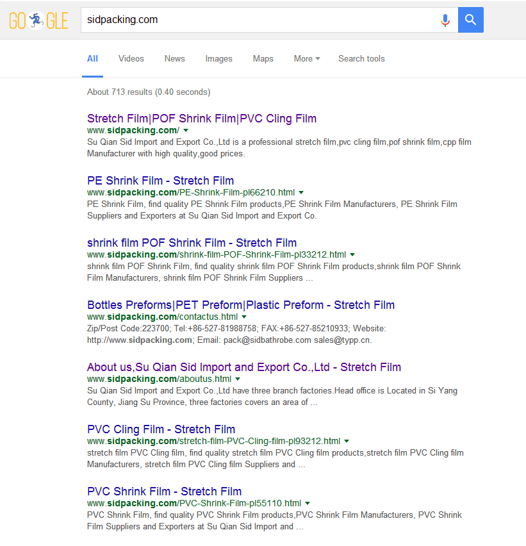Open the About us, Su Qian Sid result
The width and height of the screenshot is (526, 546).
[244, 367]
